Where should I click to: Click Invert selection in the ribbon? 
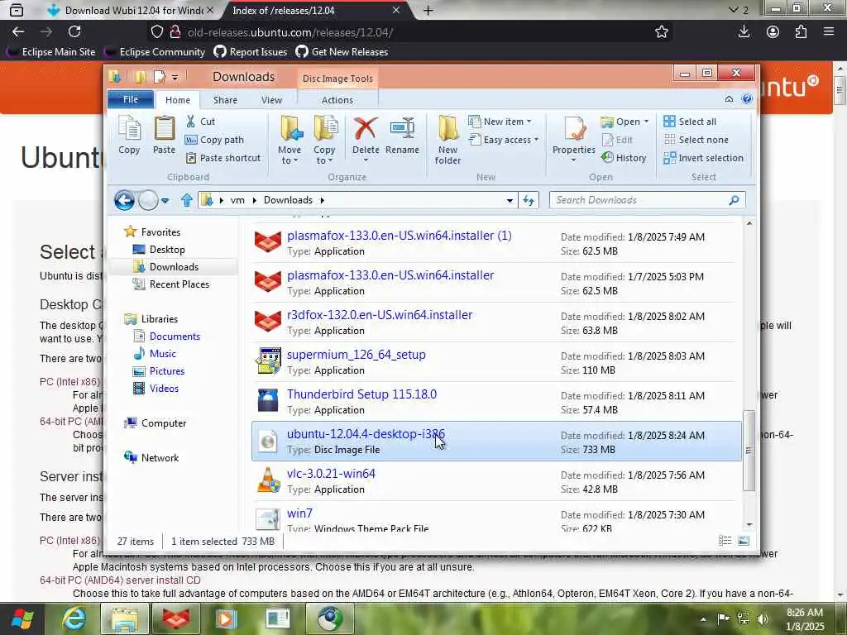point(704,158)
